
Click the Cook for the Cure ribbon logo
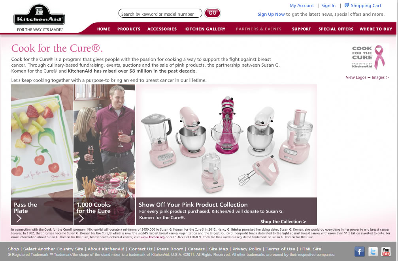point(368,58)
